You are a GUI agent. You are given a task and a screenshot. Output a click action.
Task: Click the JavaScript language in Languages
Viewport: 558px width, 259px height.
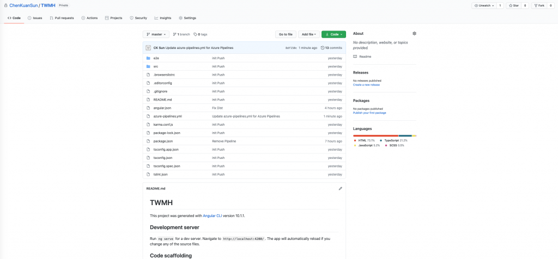[366, 145]
